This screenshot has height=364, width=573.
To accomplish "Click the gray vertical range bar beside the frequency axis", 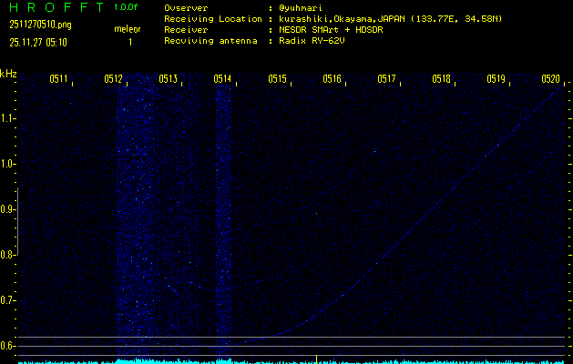I will click(x=17, y=221).
